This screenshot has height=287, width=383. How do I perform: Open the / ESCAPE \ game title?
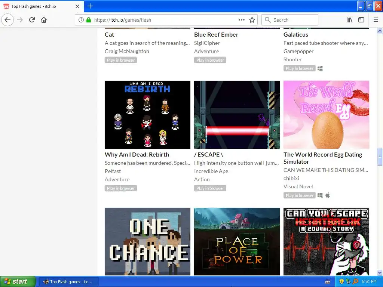tap(209, 154)
